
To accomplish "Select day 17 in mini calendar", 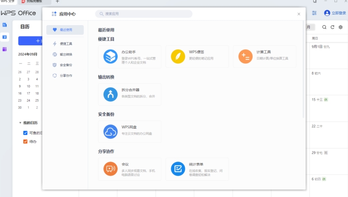I will pos(28,93).
